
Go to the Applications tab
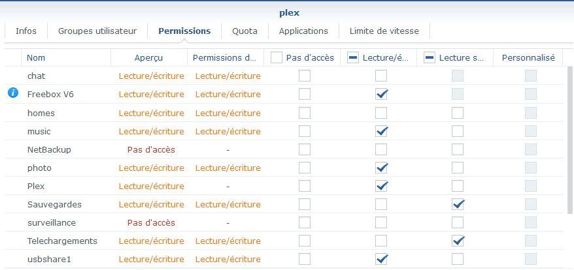coord(303,31)
